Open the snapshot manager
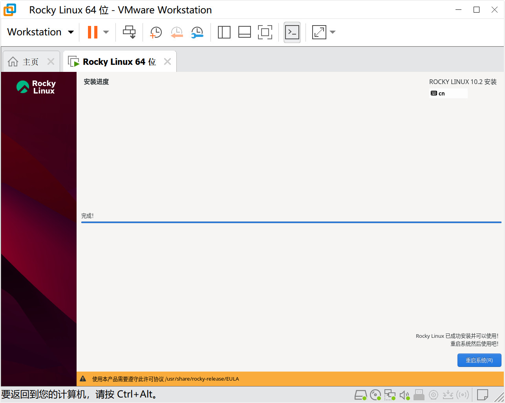505x403 pixels. pyautogui.click(x=197, y=32)
